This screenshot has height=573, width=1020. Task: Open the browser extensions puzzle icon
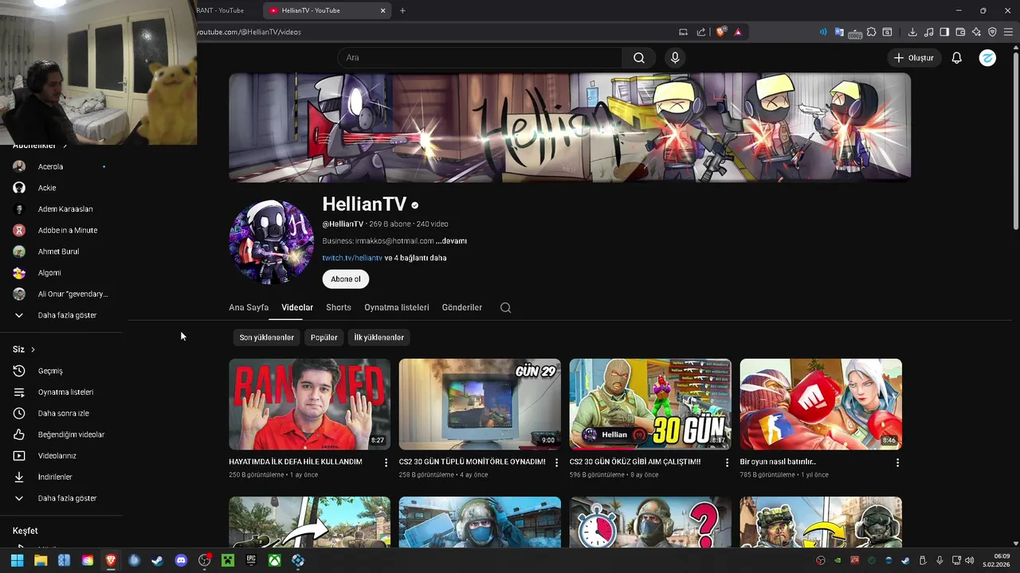(x=872, y=32)
